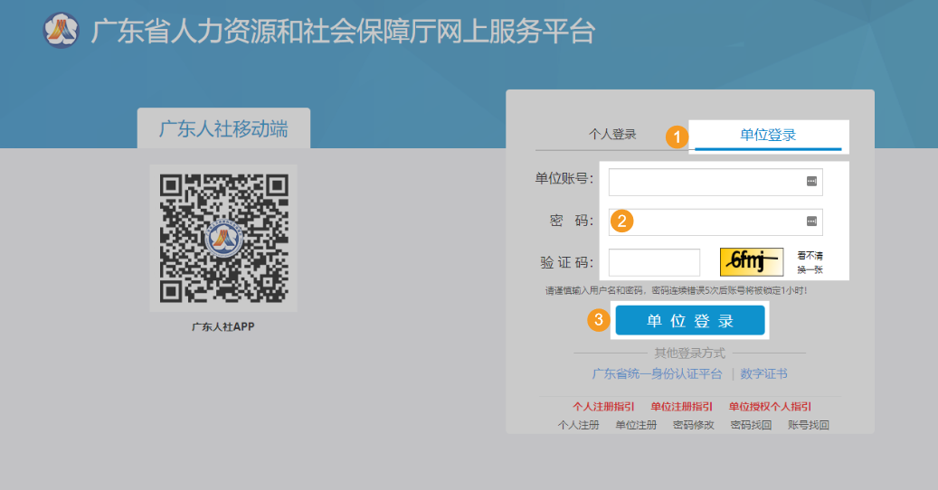The image size is (938, 490).
Task: Open the 单位授权个人指引 guide
Action: (770, 407)
